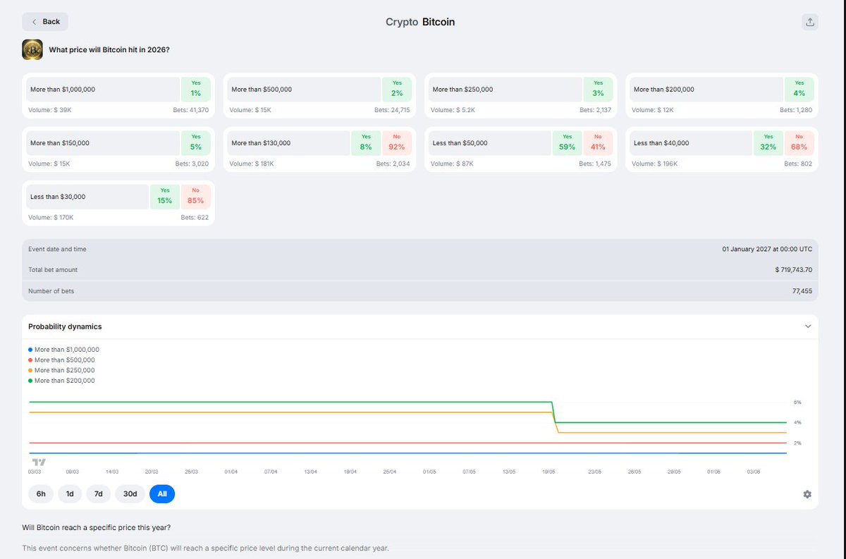Bet No 68% on Less than $40,000
The width and height of the screenshot is (846, 559).
click(799, 143)
